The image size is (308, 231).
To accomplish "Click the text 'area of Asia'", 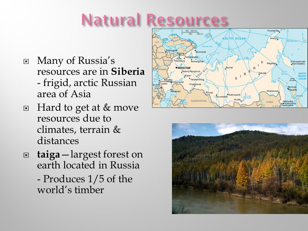I will click(x=64, y=94).
